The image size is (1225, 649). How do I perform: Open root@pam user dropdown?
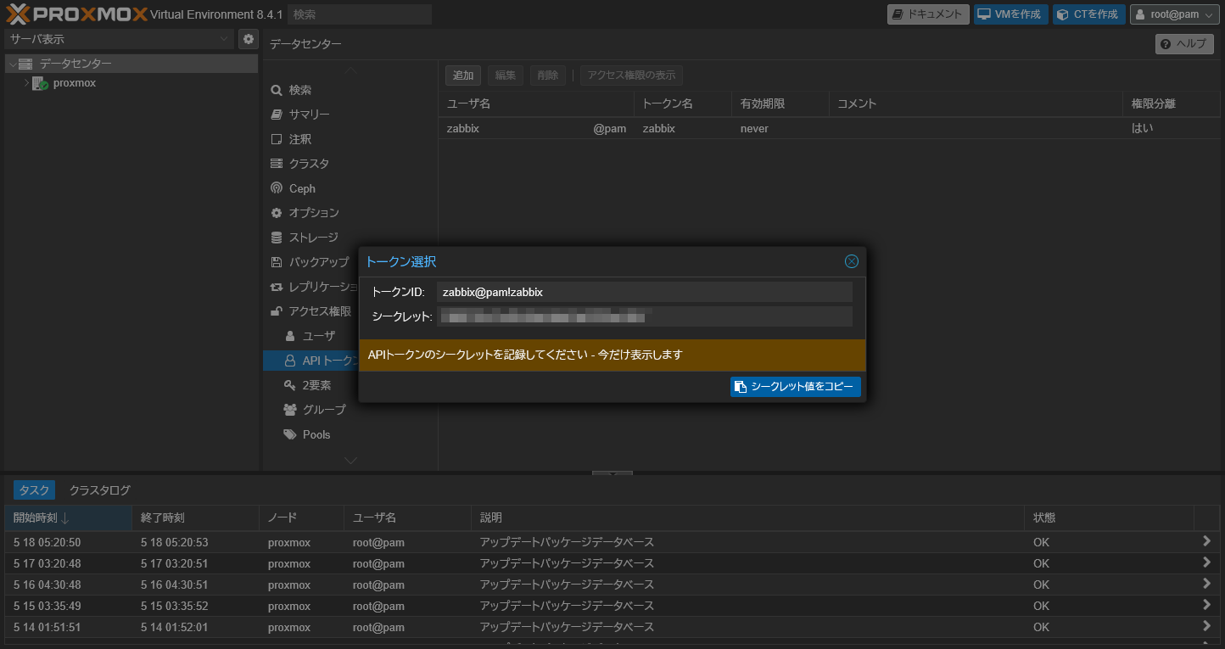tap(1175, 14)
